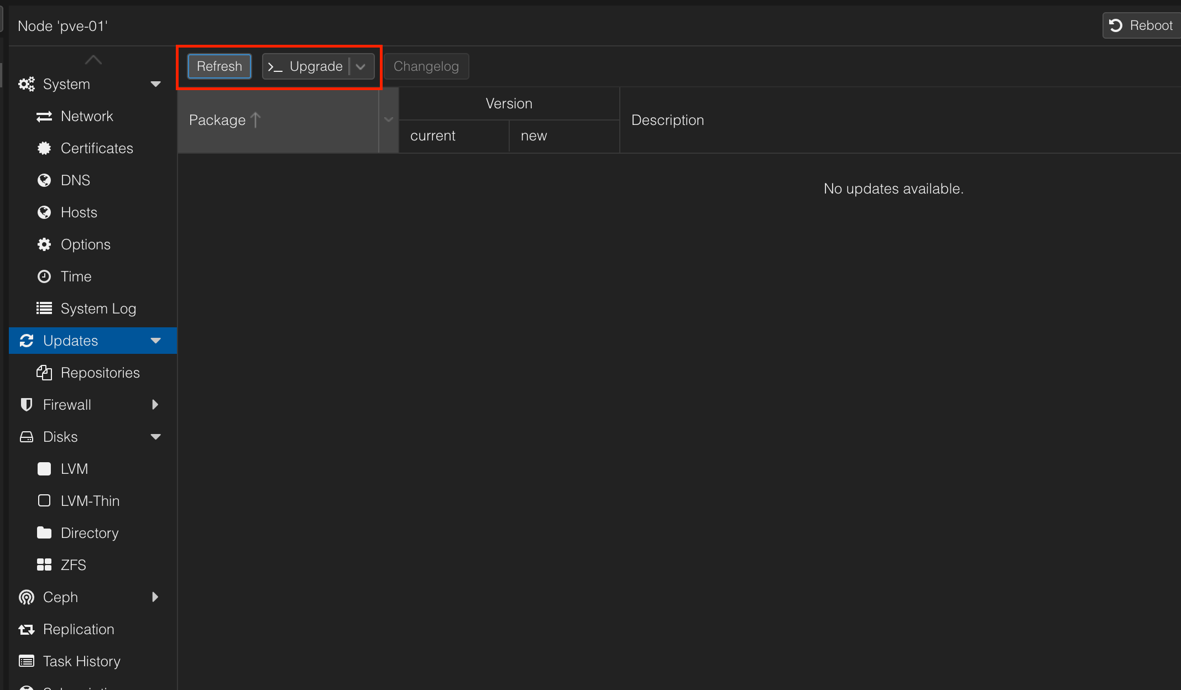Open the Package column header menu
This screenshot has height=690, width=1181.
click(389, 120)
